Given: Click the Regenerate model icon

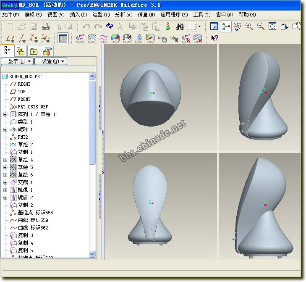Looking at the screenshot, I should pos(109,26).
